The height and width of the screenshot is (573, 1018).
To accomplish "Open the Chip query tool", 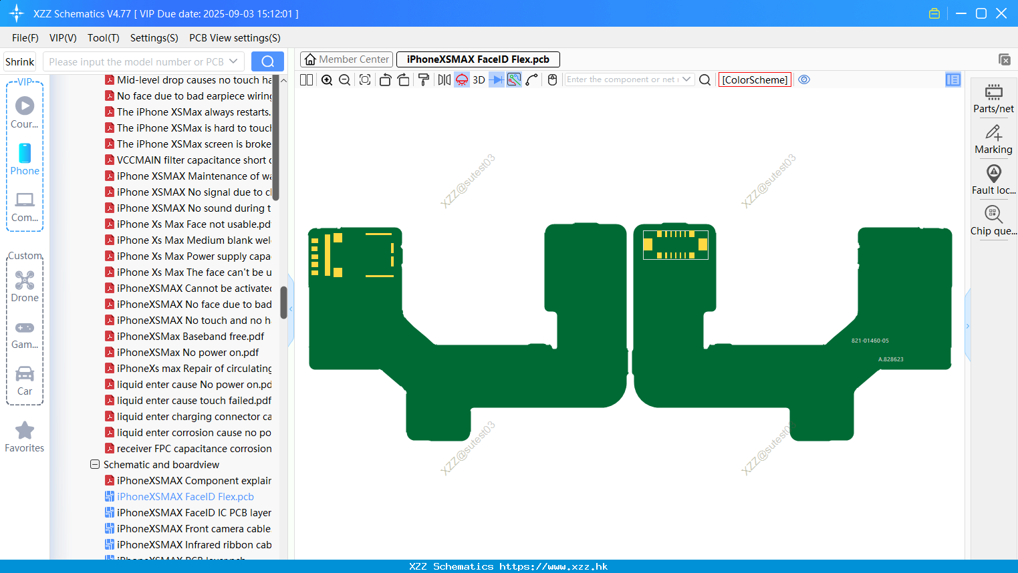I will point(993,220).
